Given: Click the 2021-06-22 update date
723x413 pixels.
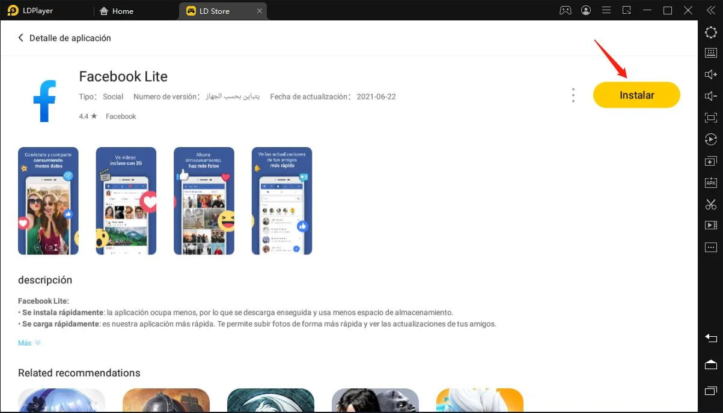Looking at the screenshot, I should (x=376, y=97).
